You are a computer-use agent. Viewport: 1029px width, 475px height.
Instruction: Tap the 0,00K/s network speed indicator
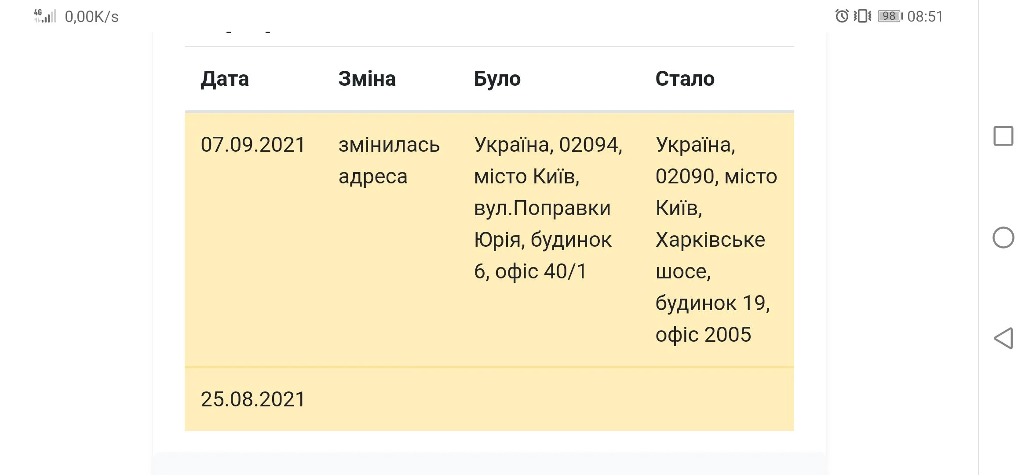[x=92, y=17]
